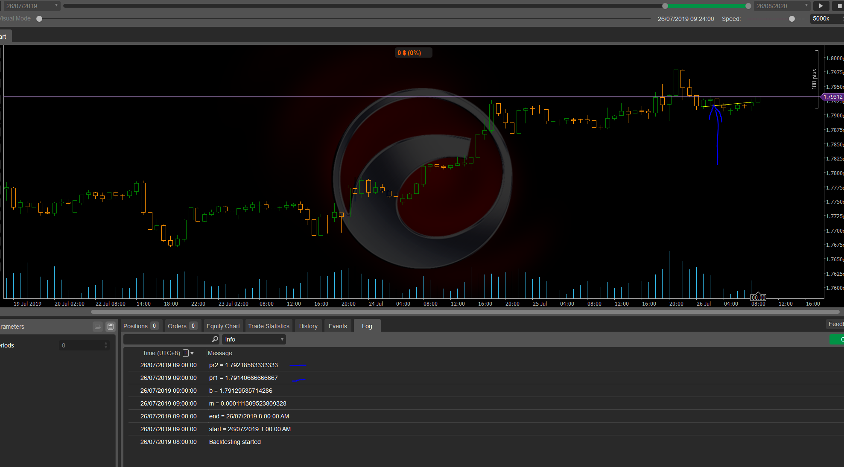Select the log row 'pr2 = 1.79218583333333'

[486, 365]
